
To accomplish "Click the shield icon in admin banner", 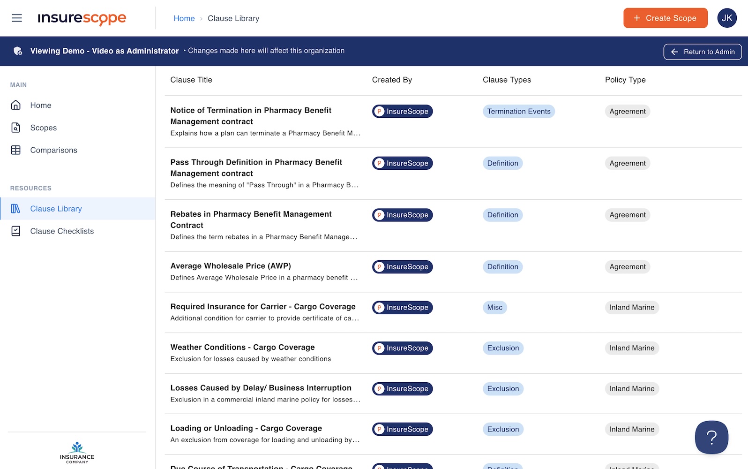I will [18, 51].
